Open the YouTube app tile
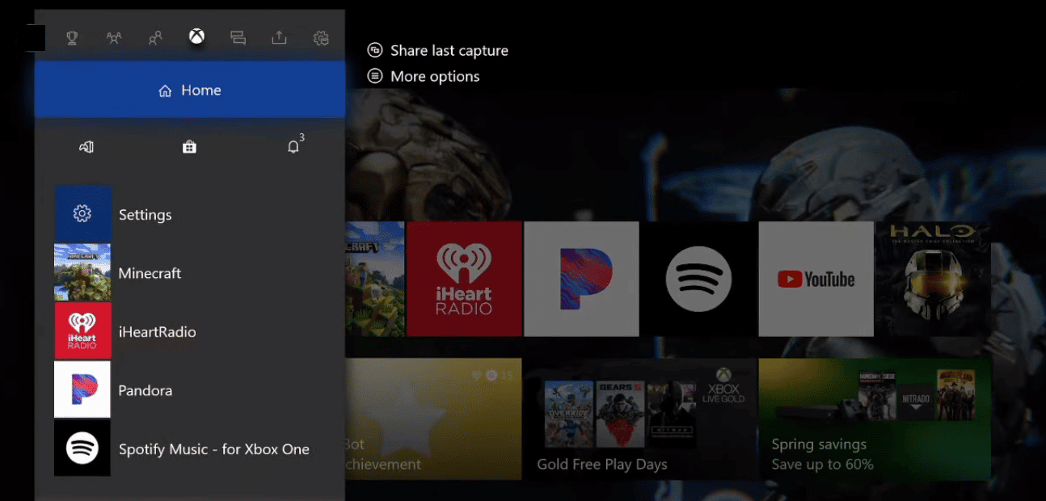The height and width of the screenshot is (501, 1046). point(816,279)
